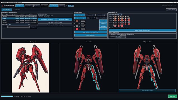Click the Filament Candidates button
178x100 pixels.
(x=91, y=35)
